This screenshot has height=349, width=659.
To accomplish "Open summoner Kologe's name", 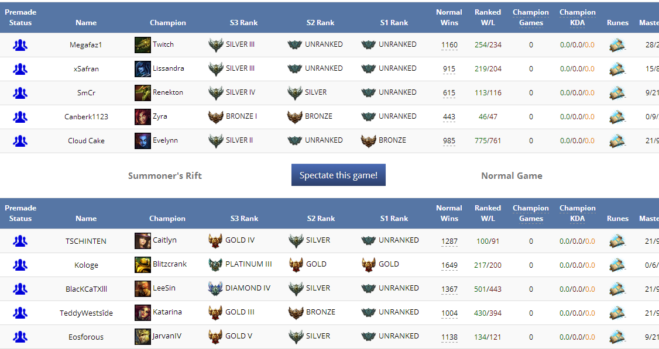I will click(x=86, y=265).
